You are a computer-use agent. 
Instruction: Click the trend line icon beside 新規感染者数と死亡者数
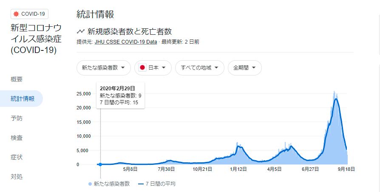80,31
